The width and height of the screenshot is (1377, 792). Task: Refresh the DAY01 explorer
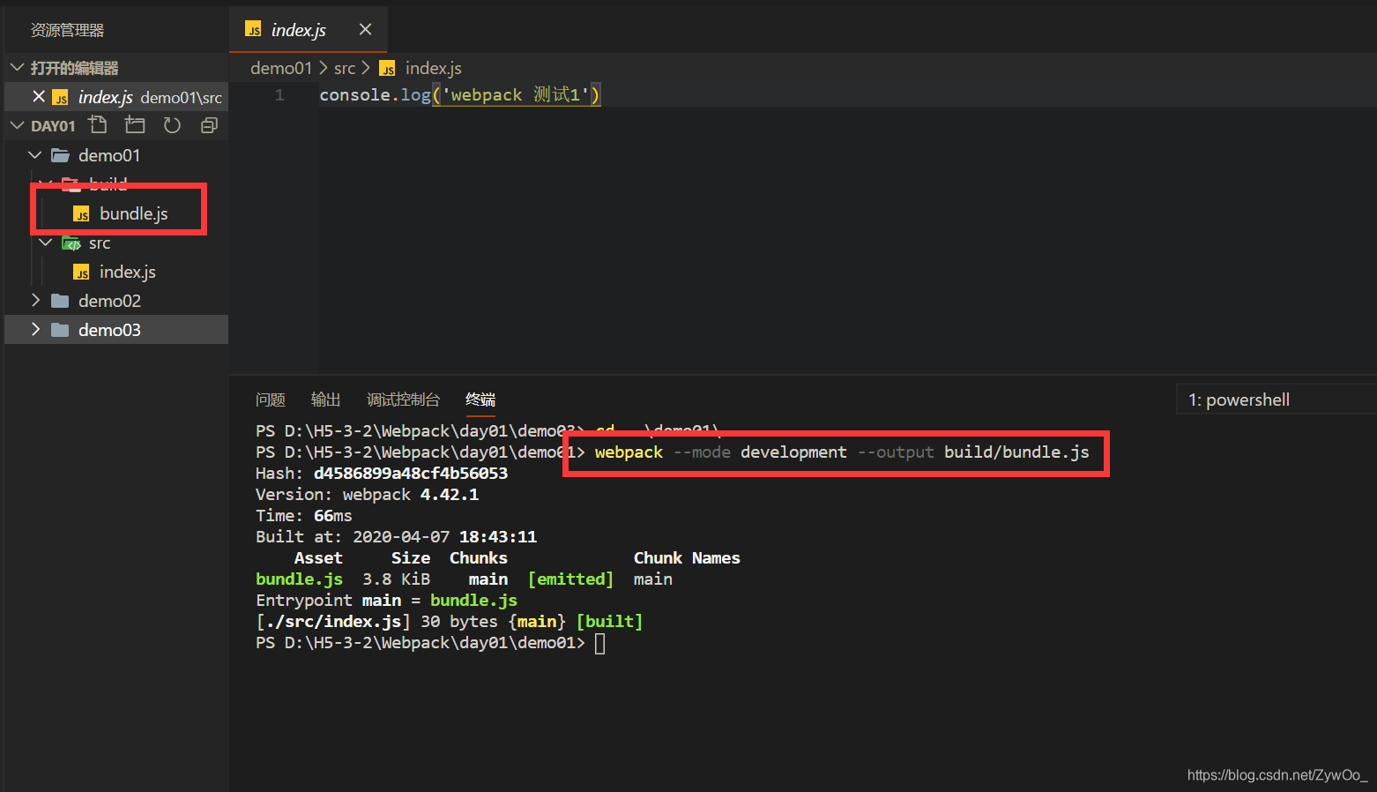(x=172, y=125)
